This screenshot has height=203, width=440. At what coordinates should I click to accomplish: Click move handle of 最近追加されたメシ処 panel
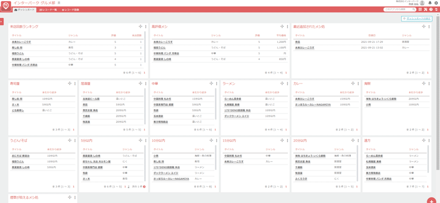click(x=424, y=26)
